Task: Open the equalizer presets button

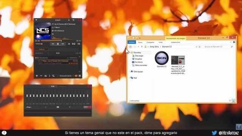Action: (x=29, y=107)
